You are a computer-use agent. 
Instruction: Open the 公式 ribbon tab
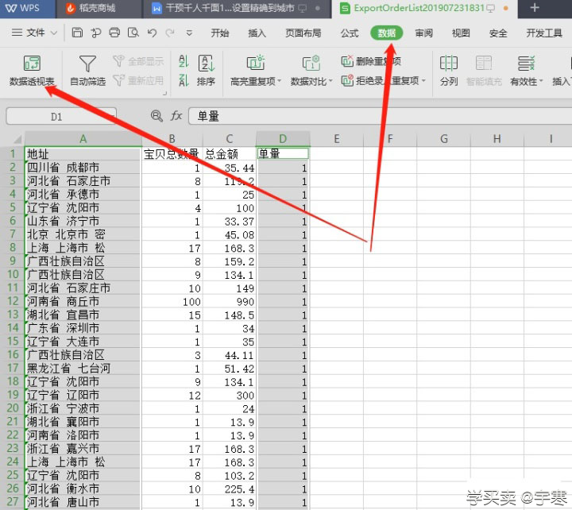click(x=350, y=33)
